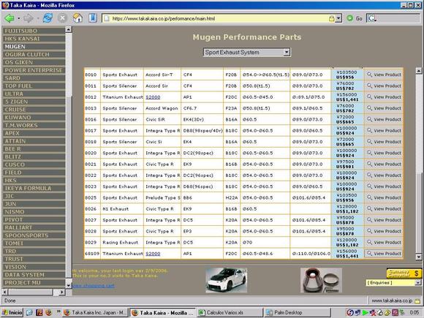The height and width of the screenshot is (318, 424).
Task: Go back with the green Back arrow
Action: 10,18
